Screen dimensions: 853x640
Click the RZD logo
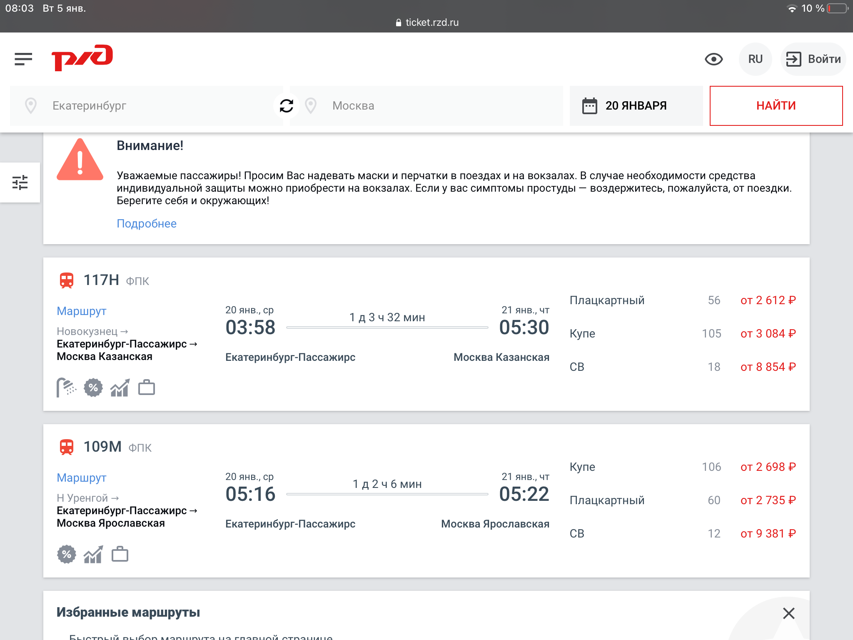point(82,58)
